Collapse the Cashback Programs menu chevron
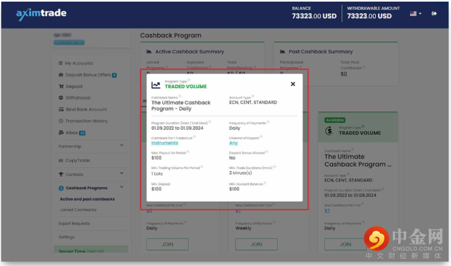451x266 pixels. [x=122, y=187]
